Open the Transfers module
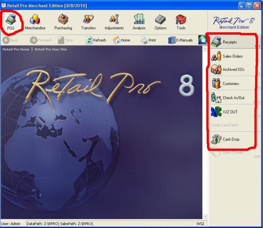The height and width of the screenshot is (228, 263). [88, 22]
